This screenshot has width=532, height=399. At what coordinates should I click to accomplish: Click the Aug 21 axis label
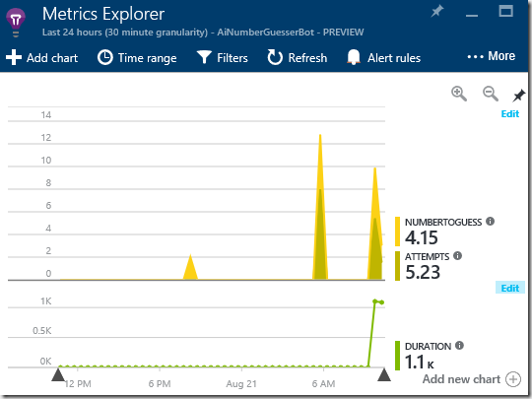click(241, 384)
